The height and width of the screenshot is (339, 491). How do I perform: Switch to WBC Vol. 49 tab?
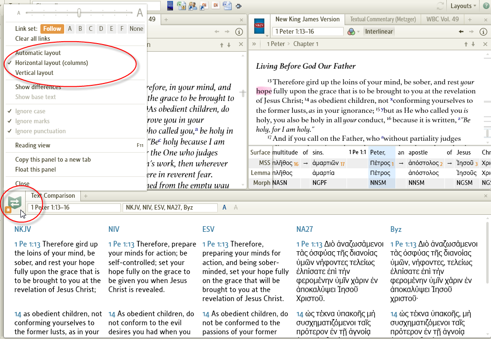[x=442, y=19]
